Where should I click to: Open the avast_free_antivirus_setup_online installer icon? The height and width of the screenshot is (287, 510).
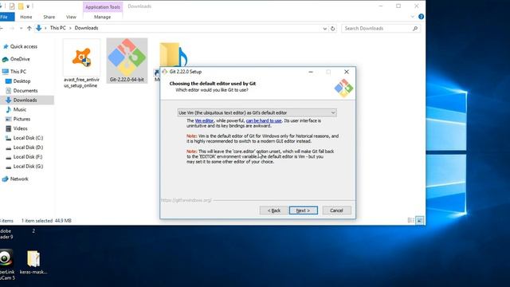(x=81, y=58)
